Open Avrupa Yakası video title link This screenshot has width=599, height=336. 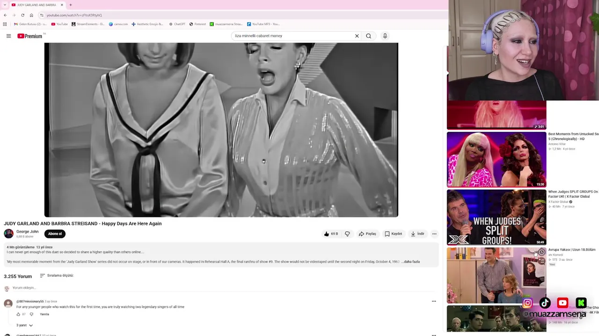pos(572,250)
